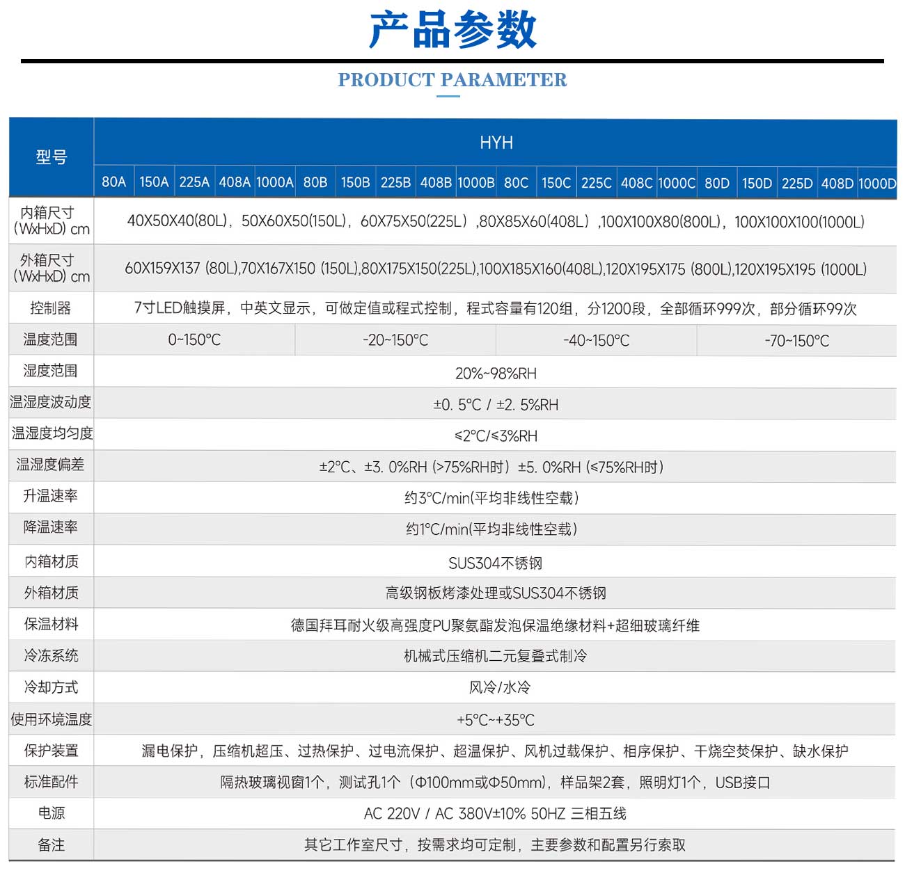Click the 温度范围 row label

click(x=51, y=339)
